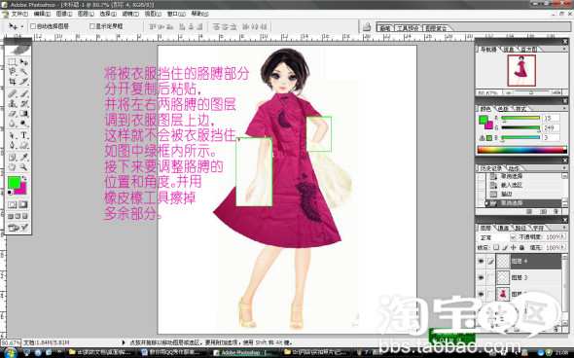Click the navigator preview thumbnail

[x=521, y=70]
